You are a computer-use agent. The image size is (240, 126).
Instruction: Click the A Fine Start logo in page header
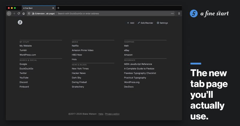(20, 22)
